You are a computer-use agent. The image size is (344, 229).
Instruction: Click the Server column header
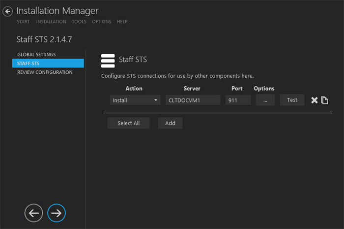[192, 88]
